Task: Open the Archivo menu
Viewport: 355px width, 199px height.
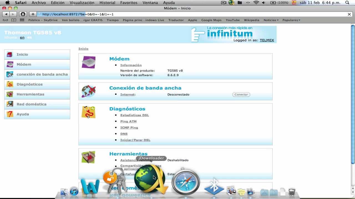Action: [39, 3]
